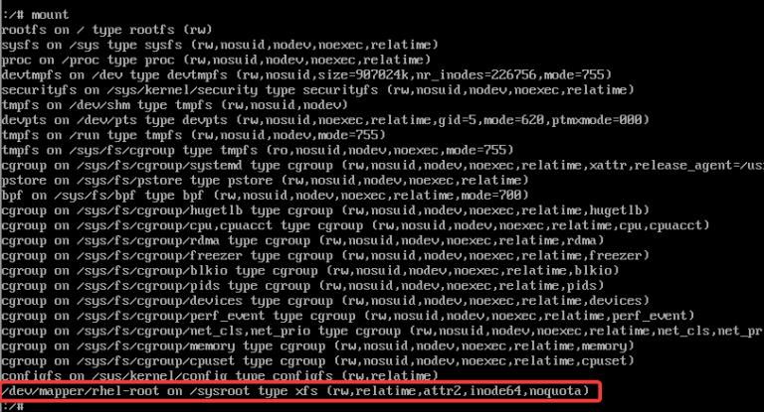Click the cgroup systemd mount line

[382, 166]
